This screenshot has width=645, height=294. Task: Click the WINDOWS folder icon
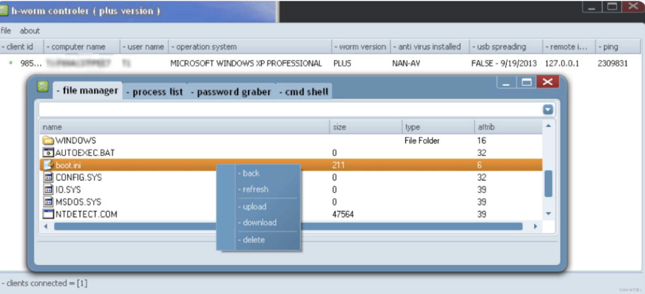point(48,140)
